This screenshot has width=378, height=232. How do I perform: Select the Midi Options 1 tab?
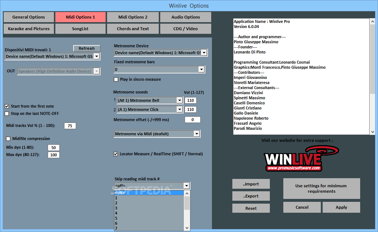tap(80, 17)
